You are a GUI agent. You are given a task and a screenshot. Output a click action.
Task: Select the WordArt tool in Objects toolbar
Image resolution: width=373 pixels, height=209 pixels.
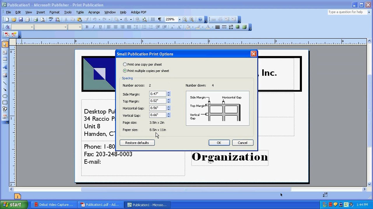click(5, 67)
